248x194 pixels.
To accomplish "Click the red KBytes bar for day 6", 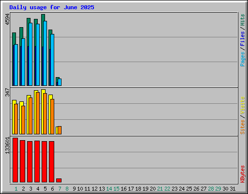I will 51,162.
